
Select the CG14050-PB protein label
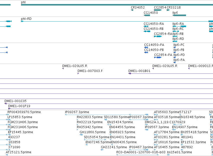click(x=154, y=50)
